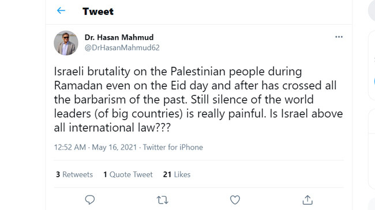Open the @DrHasanMahmud62 handle link
375x210 pixels.
[x=122, y=48]
